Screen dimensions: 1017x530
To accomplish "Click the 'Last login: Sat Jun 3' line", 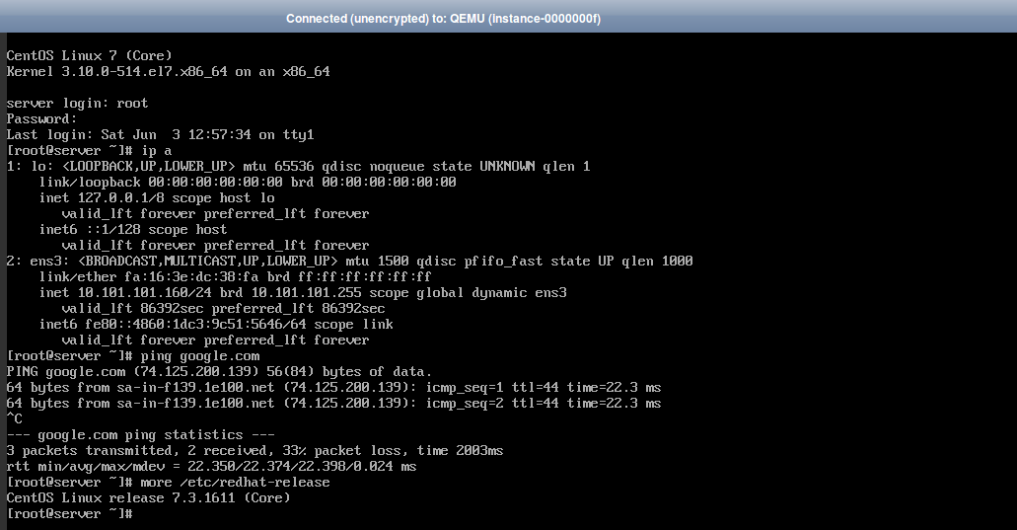I will click(160, 135).
